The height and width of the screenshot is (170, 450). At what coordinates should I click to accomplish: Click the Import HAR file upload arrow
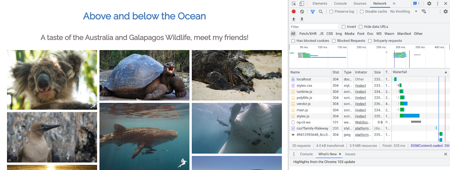point(294,19)
